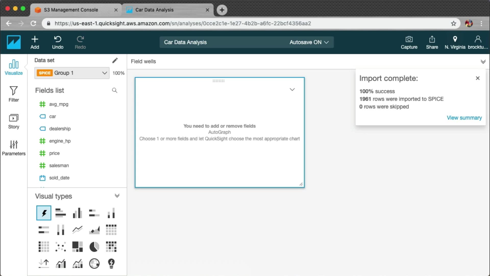Collapse the Visual types panel
Screen dimensions: 490x276
pos(117,196)
